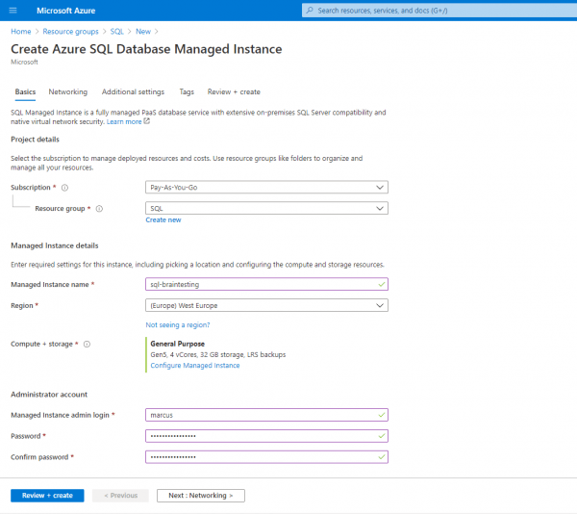
Task: Expand the Subscription dropdown
Action: [x=266, y=187]
